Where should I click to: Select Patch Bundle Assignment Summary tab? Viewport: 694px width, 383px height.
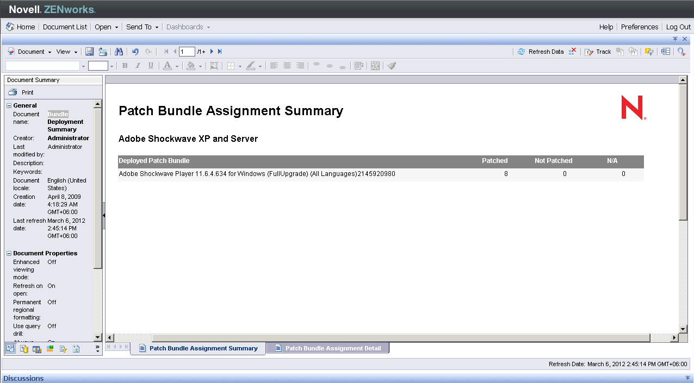point(198,348)
